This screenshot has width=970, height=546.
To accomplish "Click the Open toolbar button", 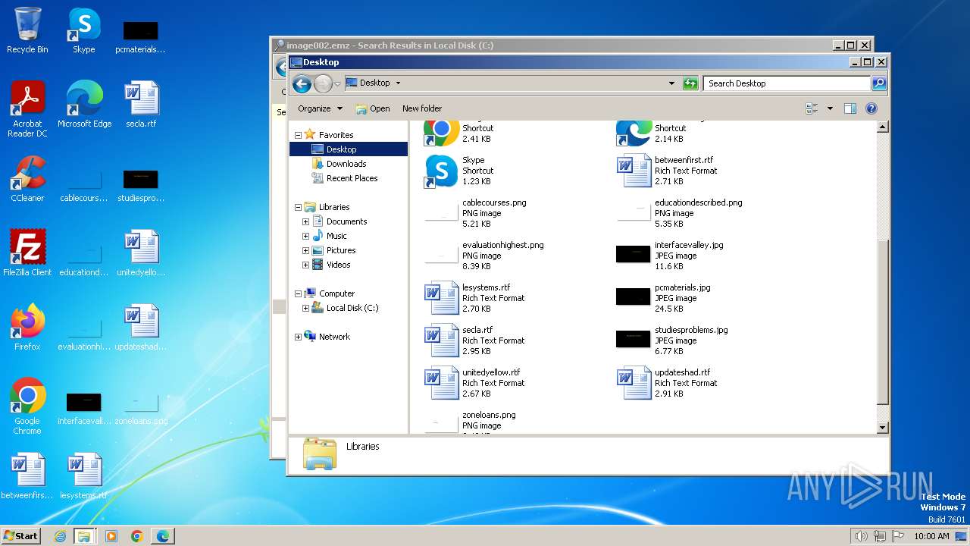I will (x=373, y=108).
